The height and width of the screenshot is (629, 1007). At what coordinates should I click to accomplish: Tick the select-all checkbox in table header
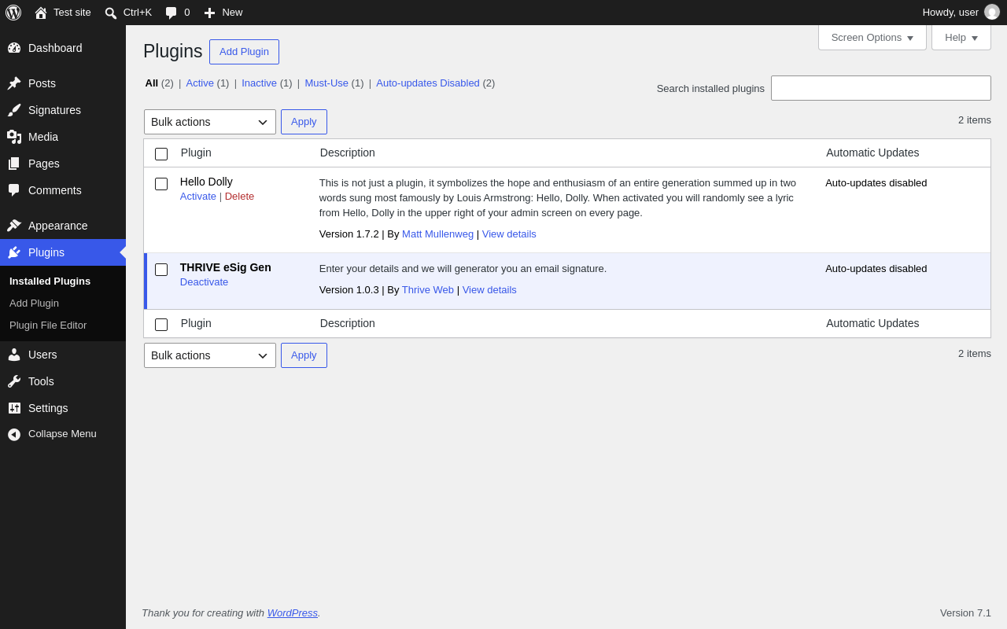161,154
